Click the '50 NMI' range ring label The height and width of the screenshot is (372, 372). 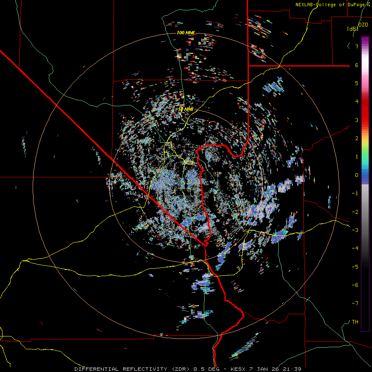[x=186, y=110]
